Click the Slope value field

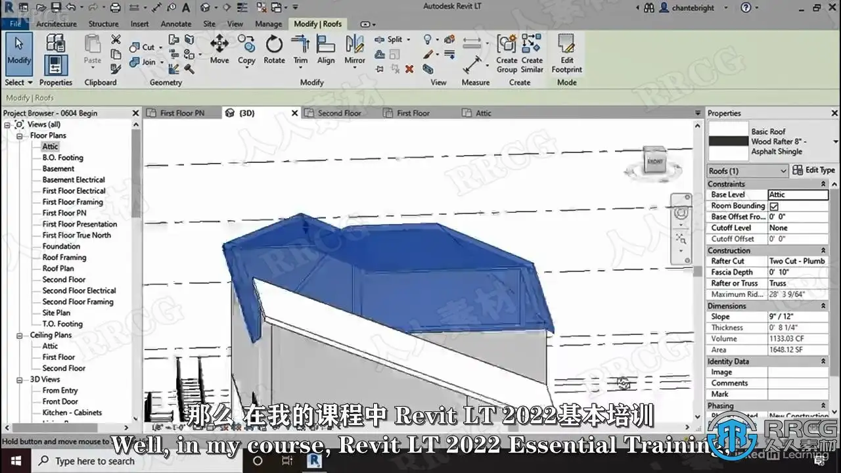coord(798,317)
